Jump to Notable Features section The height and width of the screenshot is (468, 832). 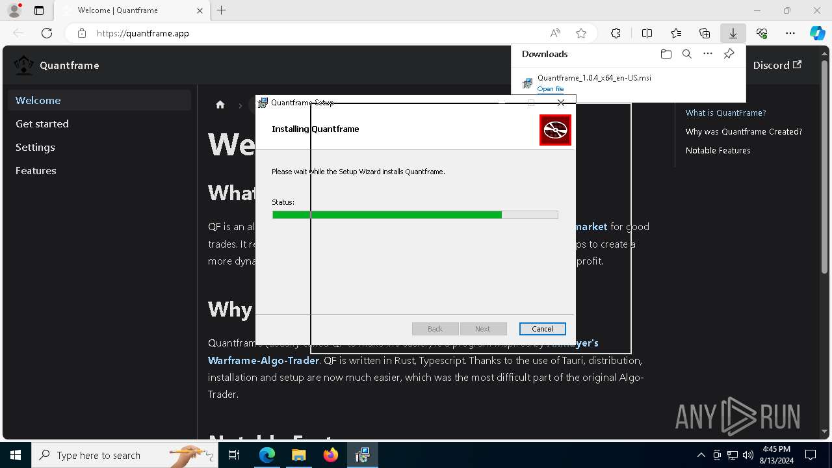click(718, 150)
